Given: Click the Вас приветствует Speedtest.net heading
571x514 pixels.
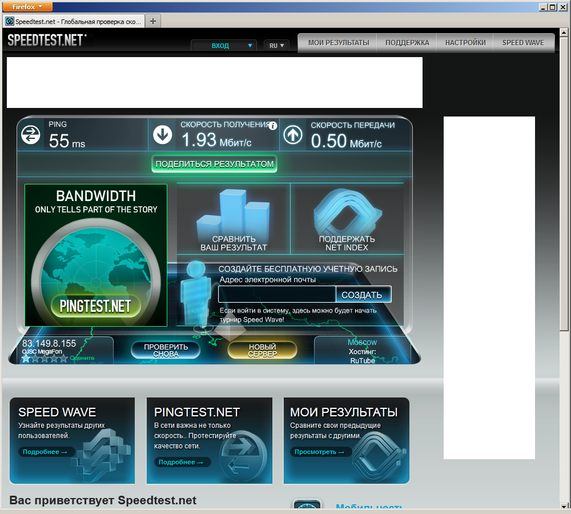Looking at the screenshot, I should tap(103, 500).
